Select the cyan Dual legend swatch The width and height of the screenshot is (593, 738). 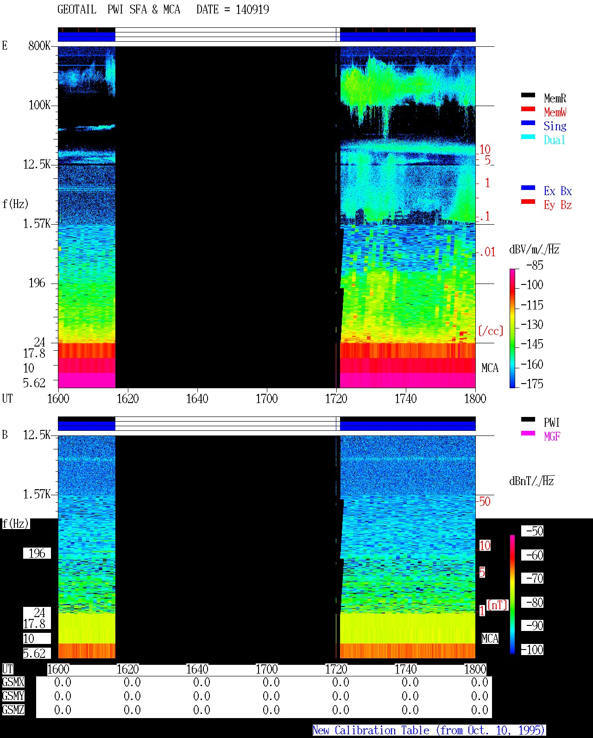(528, 137)
